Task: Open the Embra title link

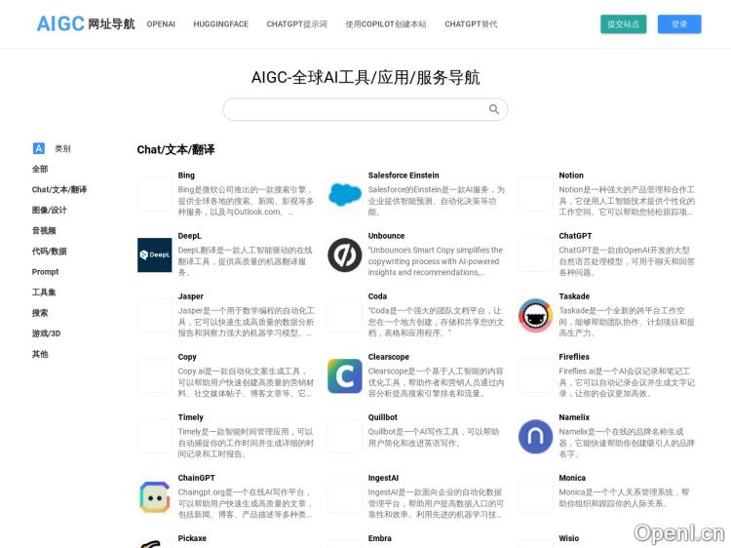Action: [x=379, y=538]
